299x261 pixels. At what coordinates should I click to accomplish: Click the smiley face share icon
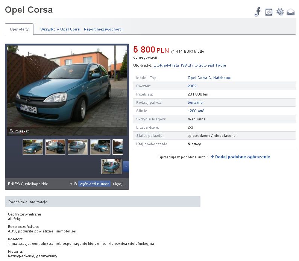(x=280, y=12)
